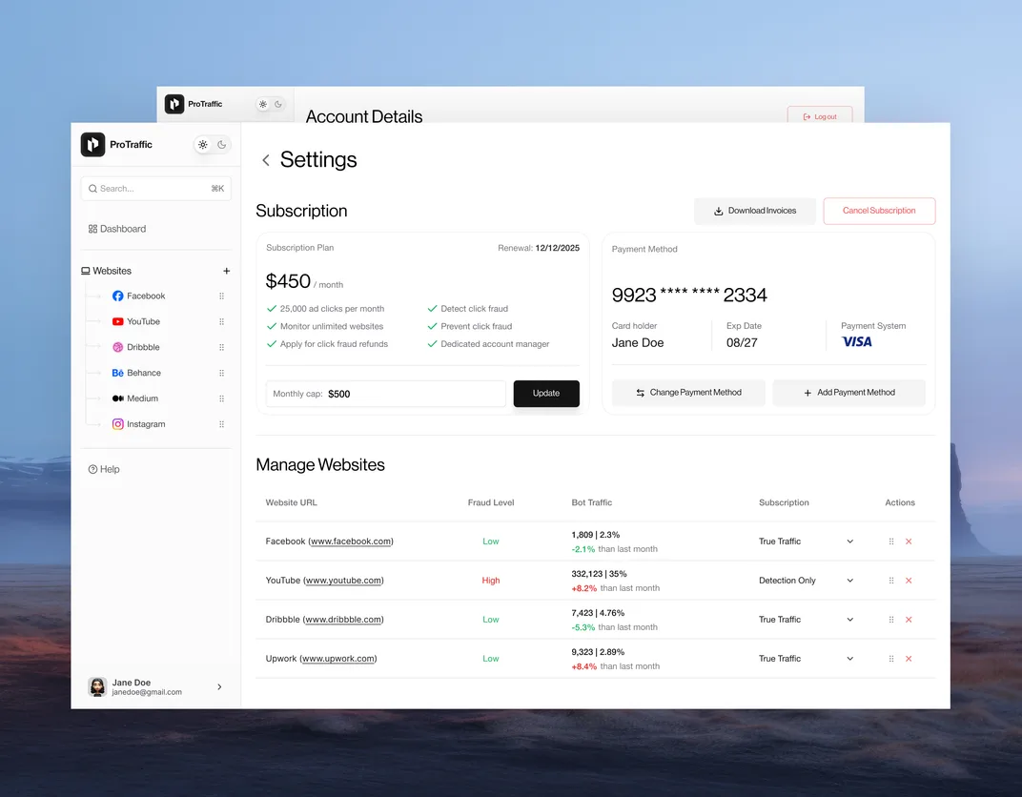
Task: Click the Bot Traffic column header
Action: 592,502
